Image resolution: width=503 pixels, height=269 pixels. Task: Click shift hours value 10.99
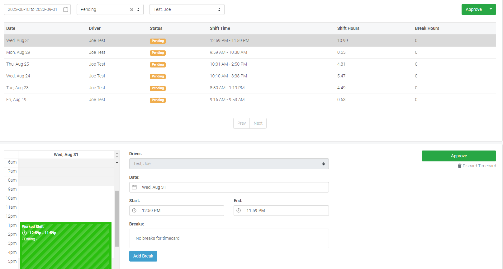(343, 40)
